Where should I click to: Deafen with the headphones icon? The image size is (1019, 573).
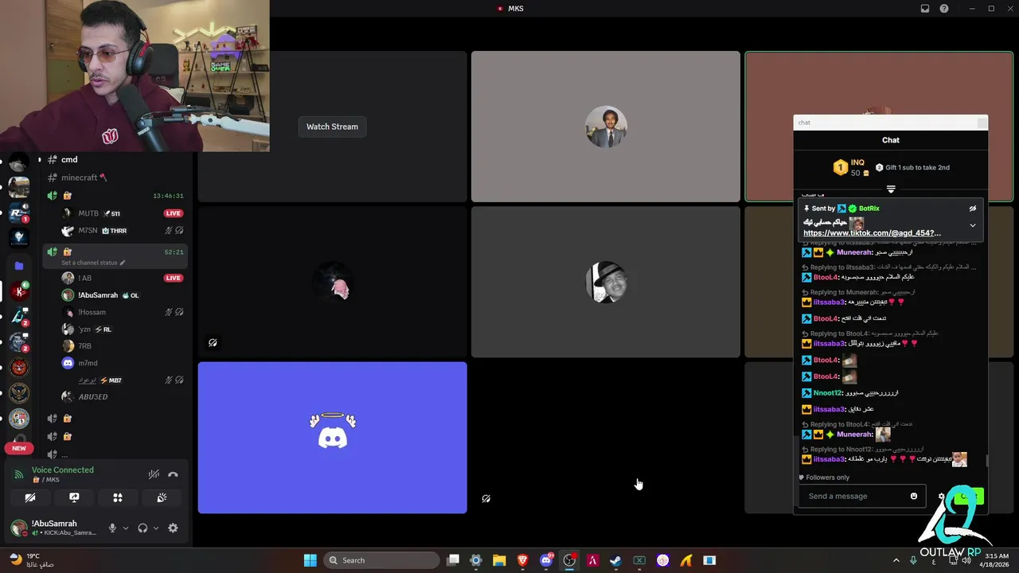(143, 528)
